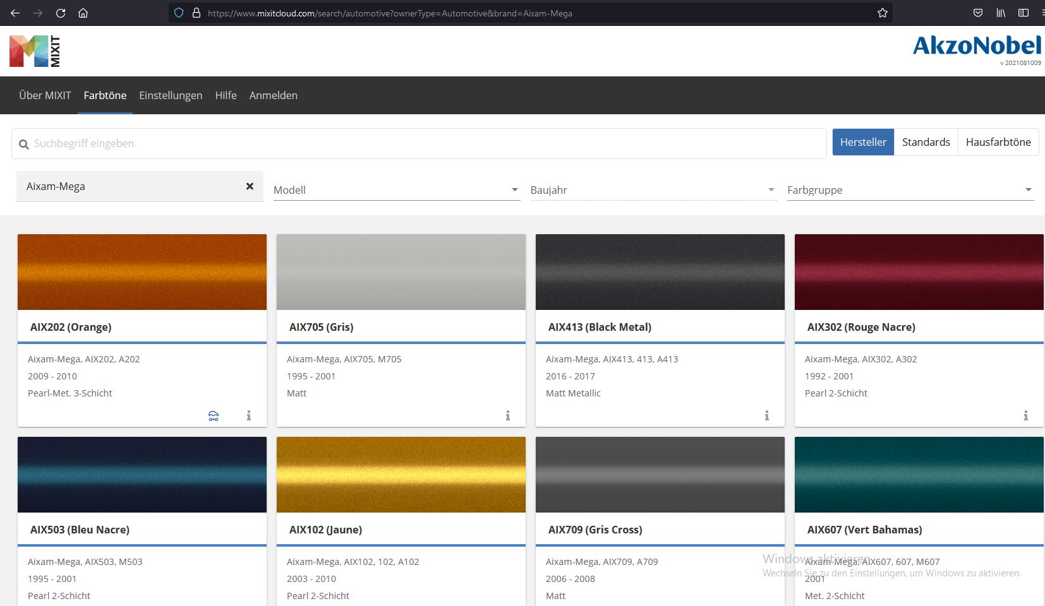Select the AIX413 Black Metal swatch

660,272
